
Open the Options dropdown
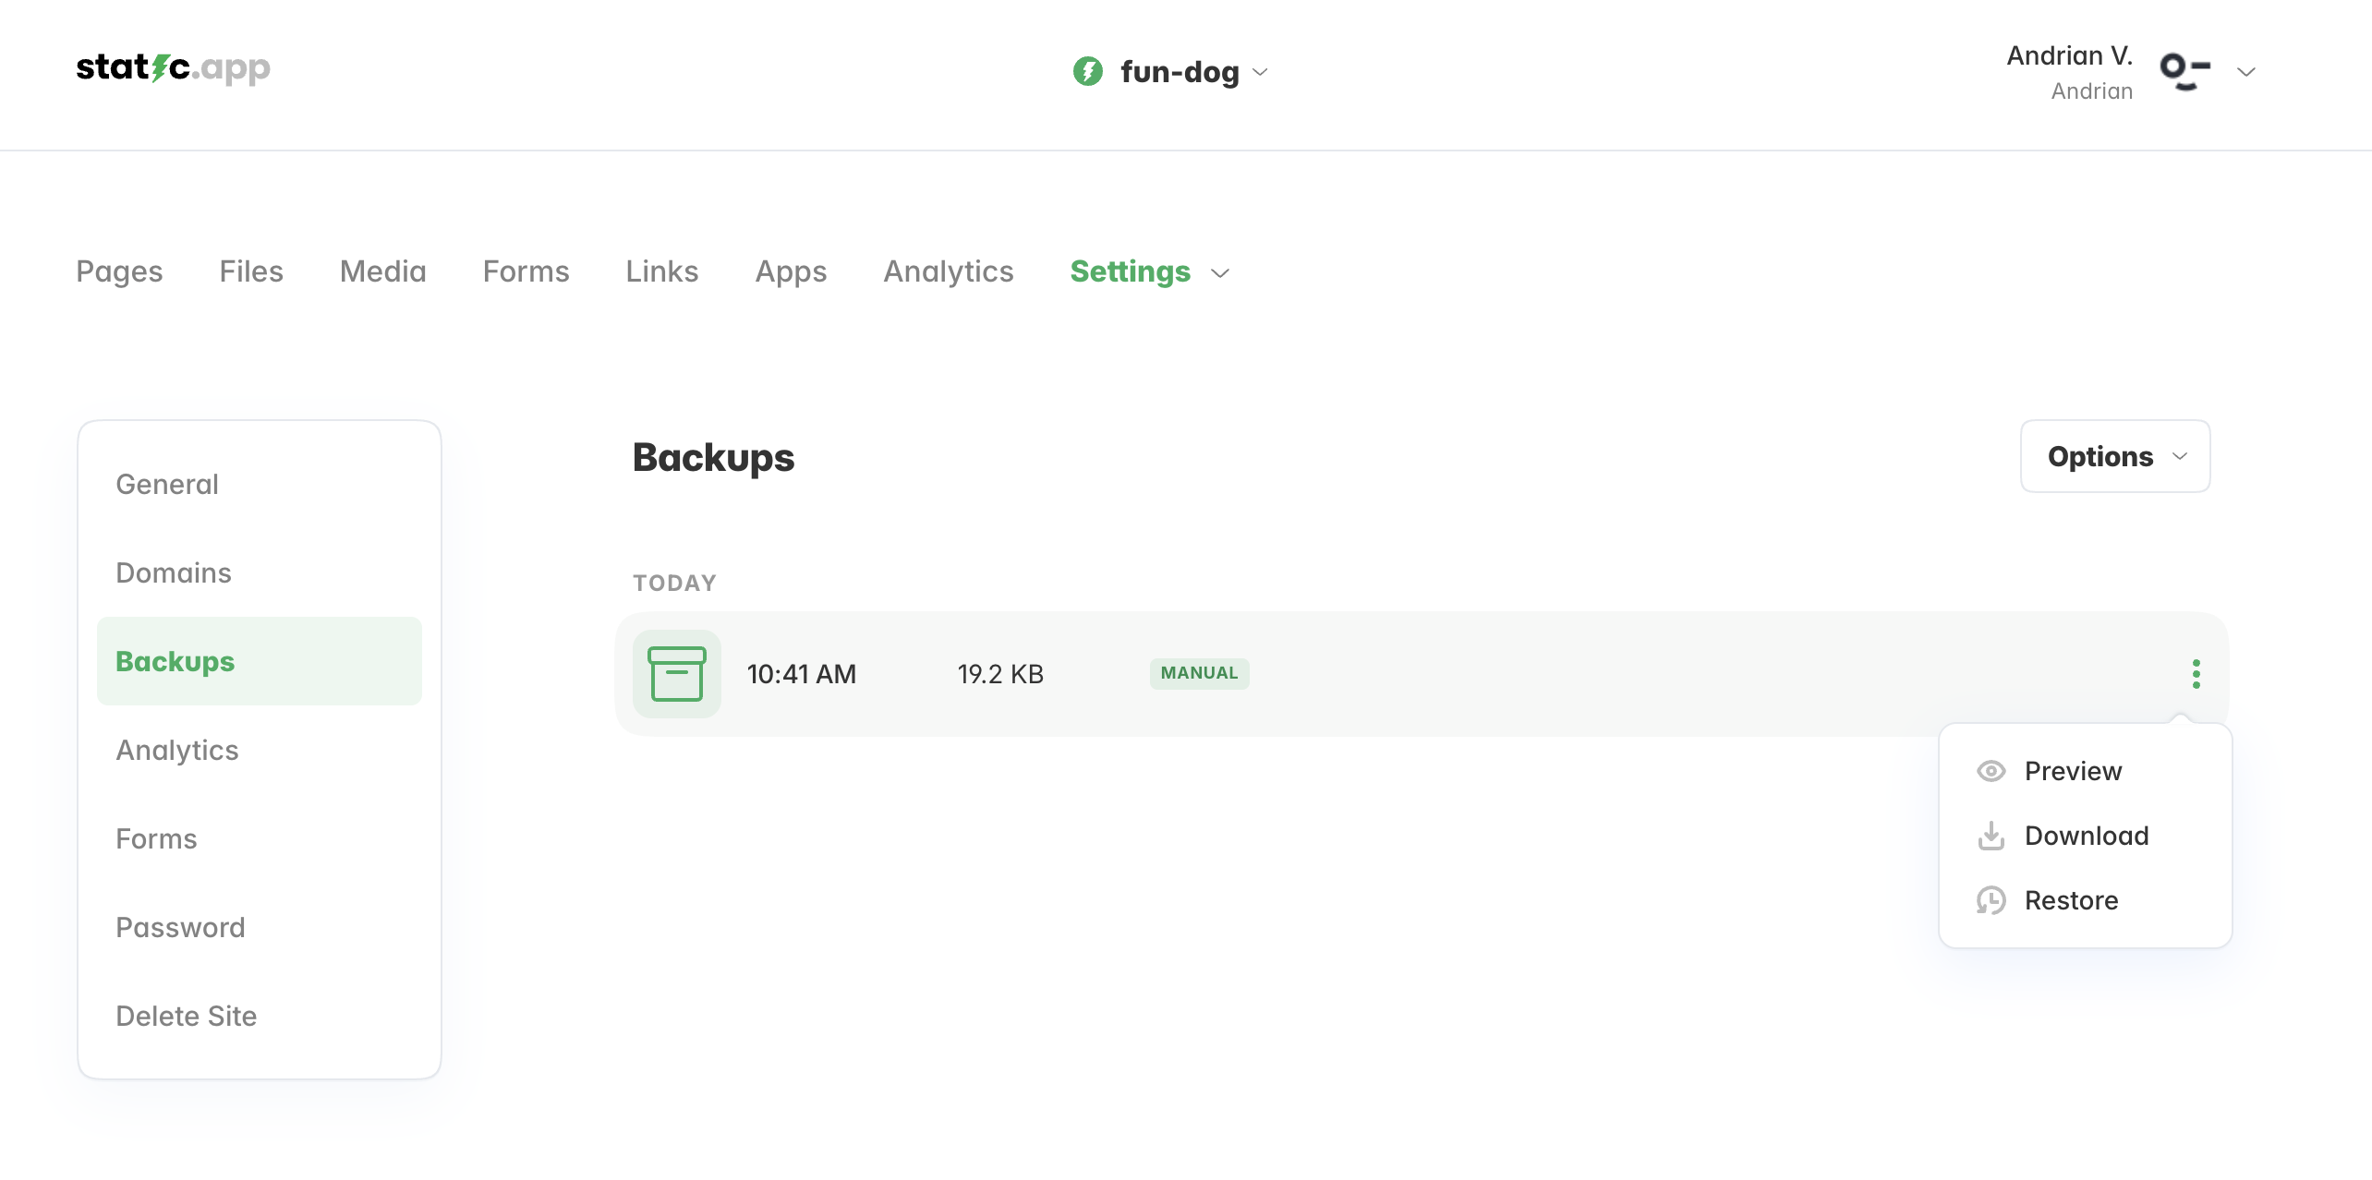click(x=2114, y=456)
